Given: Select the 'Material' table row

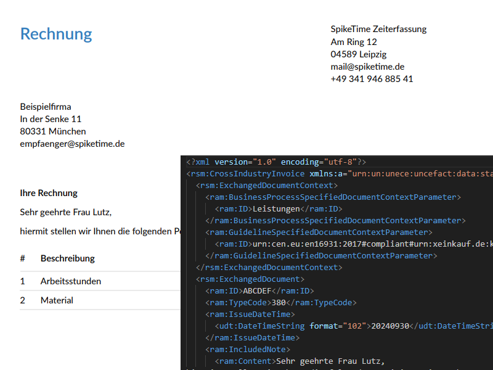Looking at the screenshot, I should tap(100, 300).
